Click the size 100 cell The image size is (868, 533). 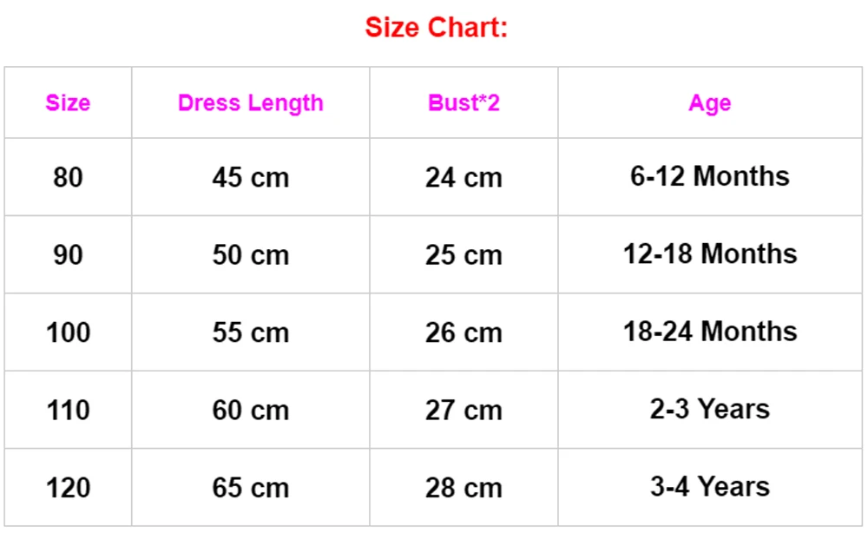click(x=68, y=332)
